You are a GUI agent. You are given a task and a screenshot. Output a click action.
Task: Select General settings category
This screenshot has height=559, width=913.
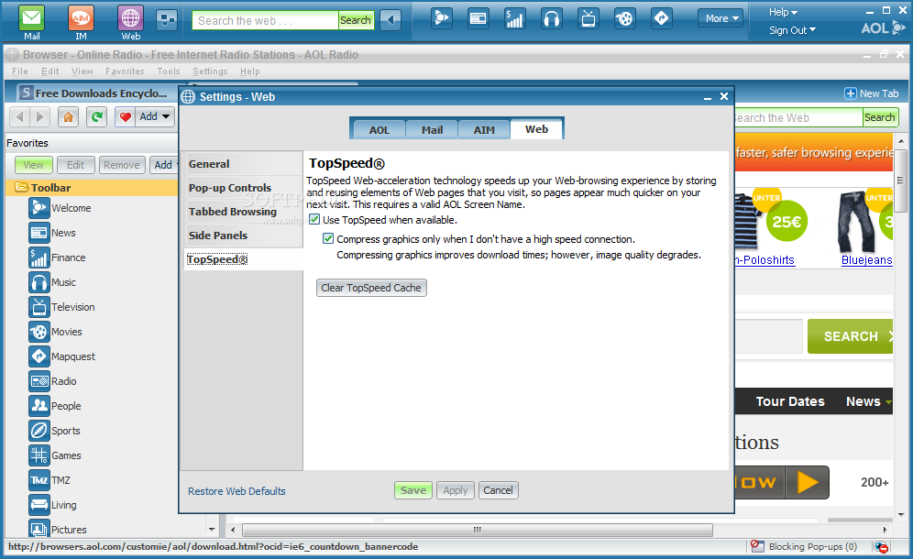(242, 164)
